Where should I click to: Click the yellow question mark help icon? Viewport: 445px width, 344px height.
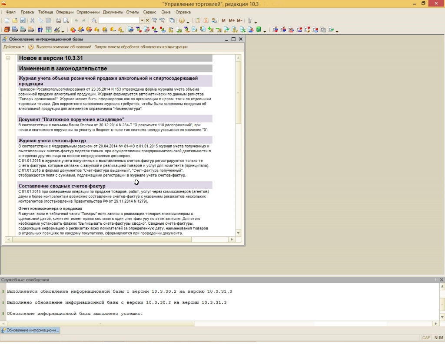click(x=31, y=47)
